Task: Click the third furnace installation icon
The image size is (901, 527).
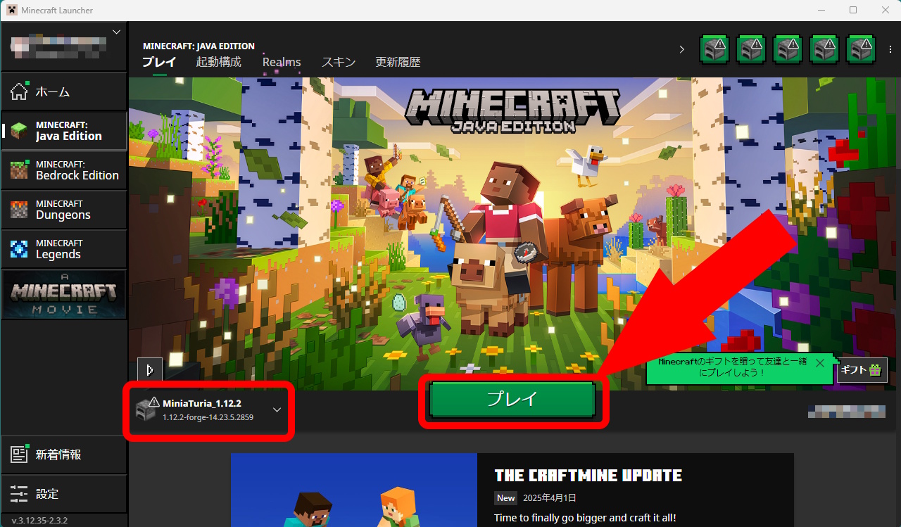Action: (x=788, y=49)
